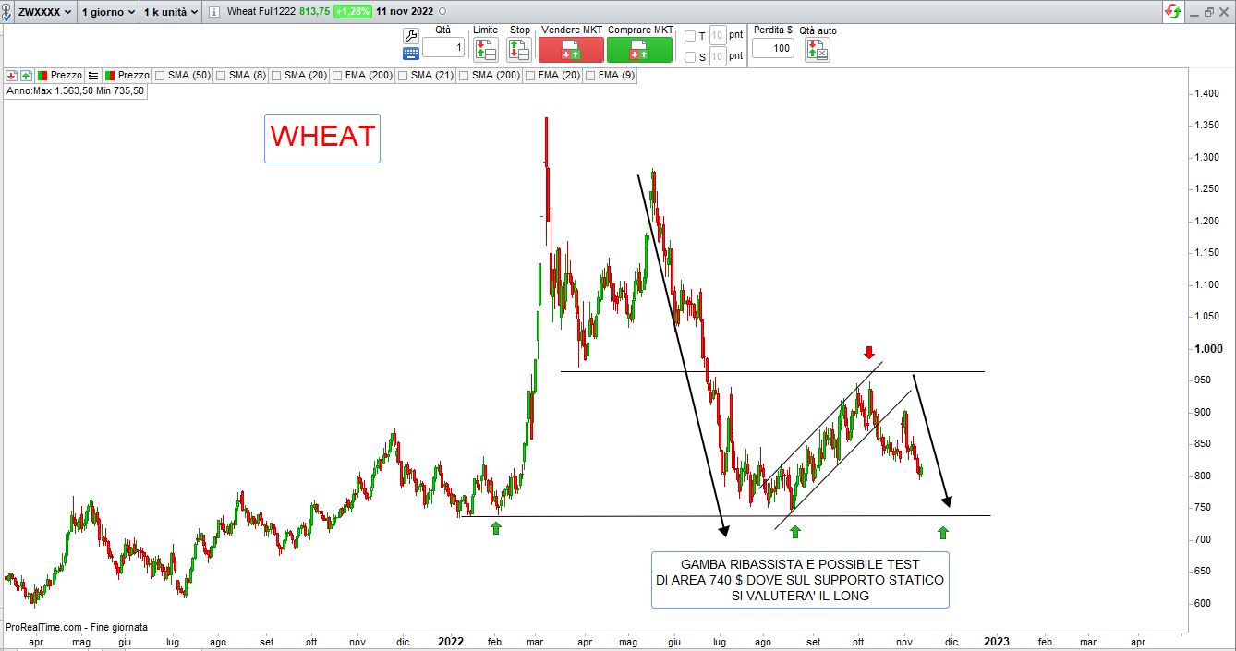Click the 750 price axis label
Screen dimensions: 1236x651
pos(1205,508)
